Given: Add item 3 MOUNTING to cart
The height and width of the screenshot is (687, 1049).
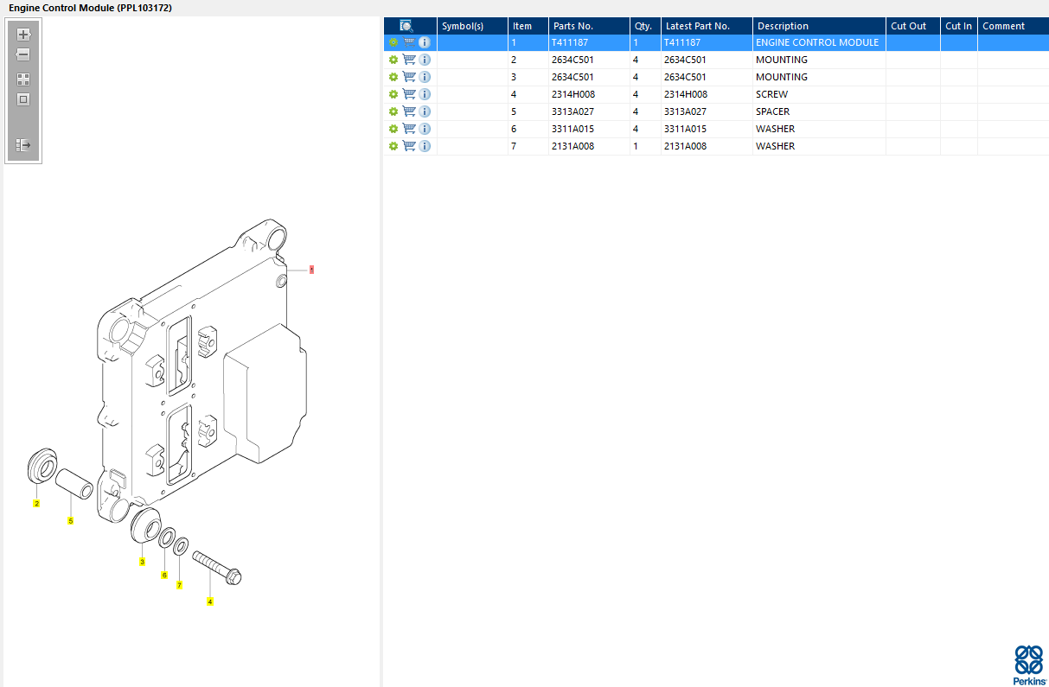Looking at the screenshot, I should (x=409, y=77).
